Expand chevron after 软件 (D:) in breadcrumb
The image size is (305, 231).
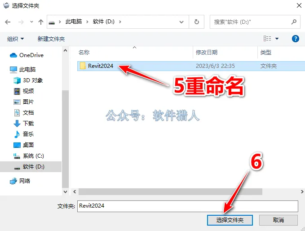coord(120,22)
